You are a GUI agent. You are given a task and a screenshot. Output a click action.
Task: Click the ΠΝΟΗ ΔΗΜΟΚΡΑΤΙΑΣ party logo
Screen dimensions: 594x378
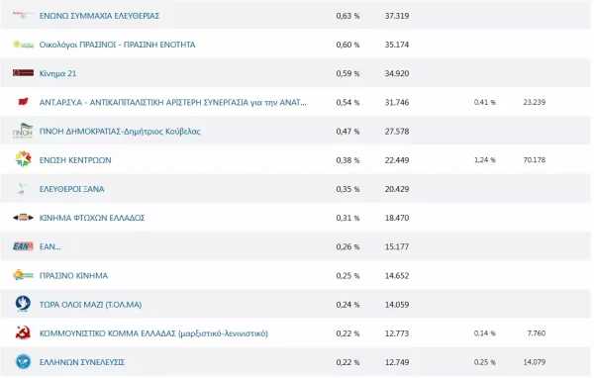pos(23,131)
